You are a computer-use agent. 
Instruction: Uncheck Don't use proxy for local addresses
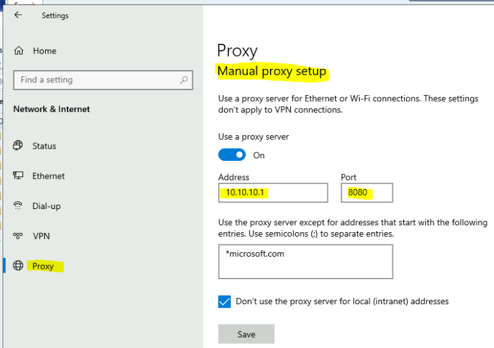pos(224,302)
